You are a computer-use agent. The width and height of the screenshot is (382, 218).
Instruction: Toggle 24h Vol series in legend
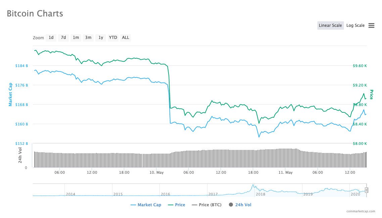(x=240, y=205)
